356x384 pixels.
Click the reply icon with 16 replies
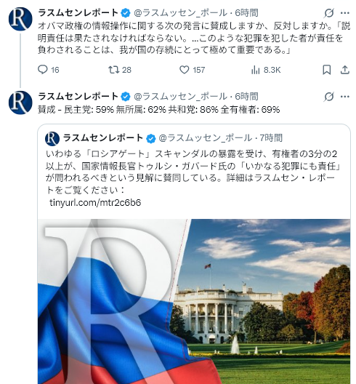pyautogui.click(x=43, y=70)
